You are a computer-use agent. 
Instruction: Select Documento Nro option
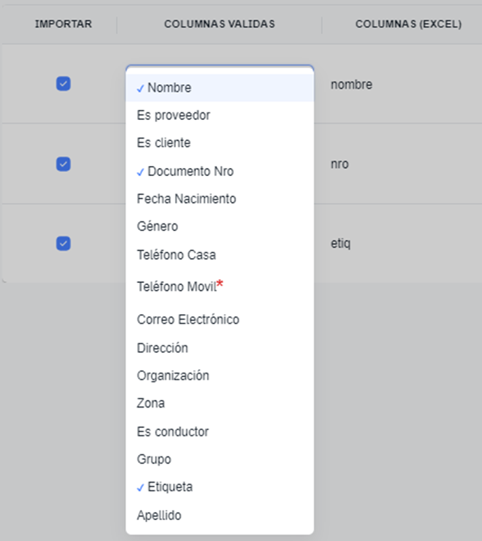pos(190,172)
